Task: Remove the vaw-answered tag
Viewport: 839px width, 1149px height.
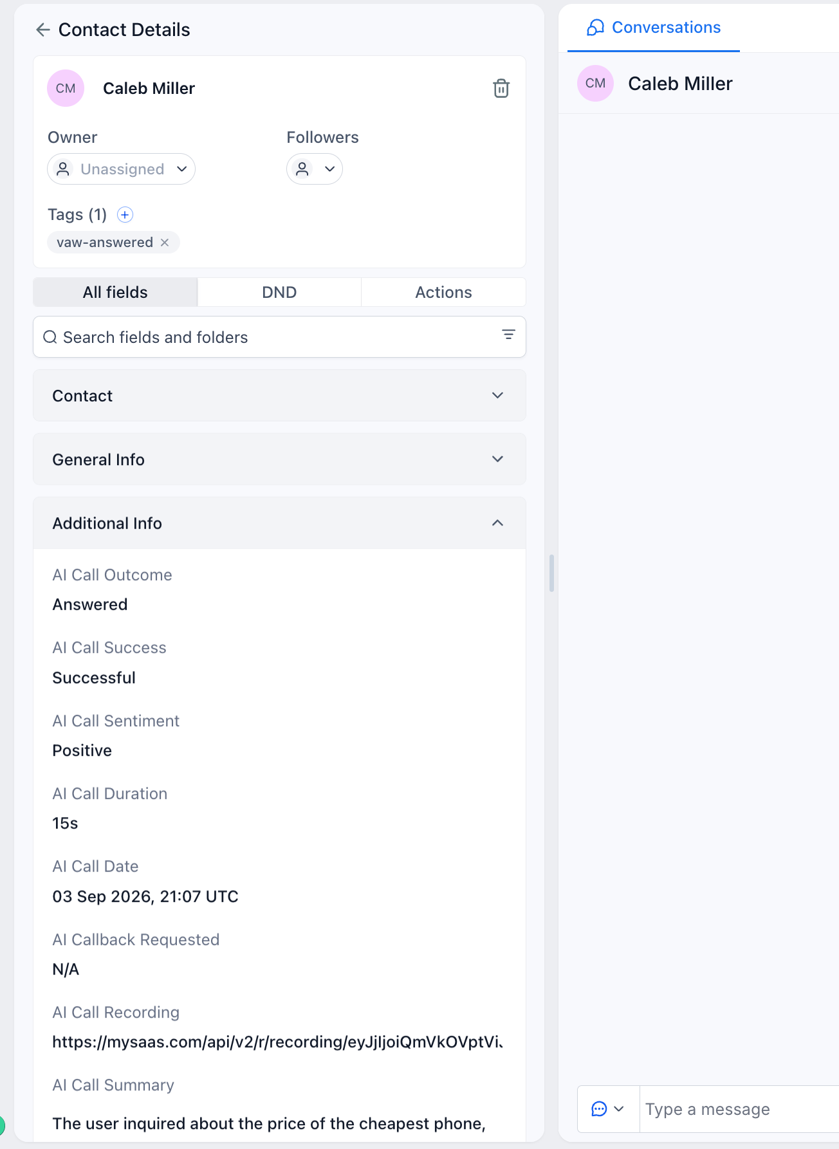Action: [165, 243]
